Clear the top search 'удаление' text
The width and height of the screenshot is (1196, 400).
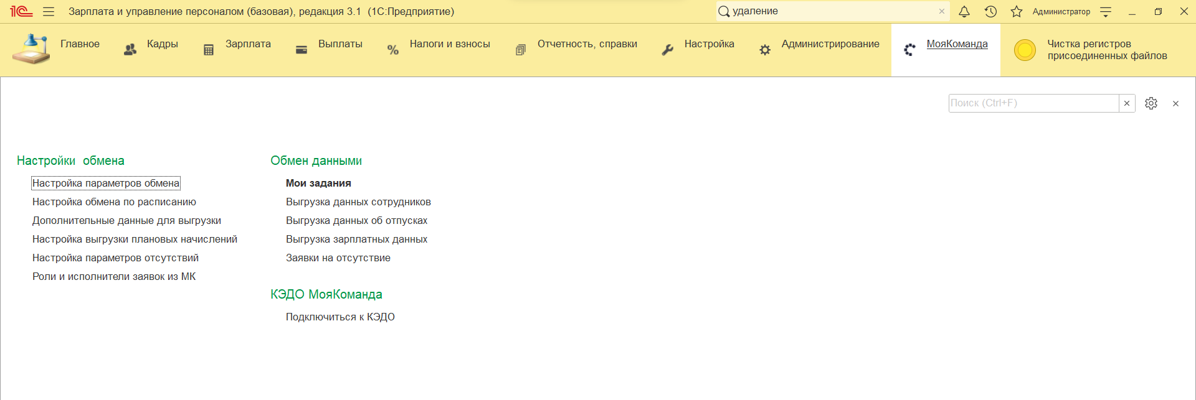[942, 12]
